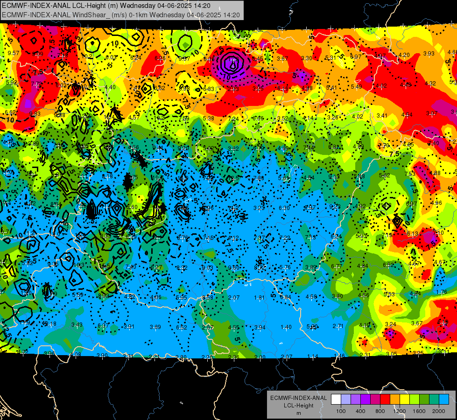Click the grid value 9.57 at top left
Screen dimensions: 457x420
[14, 53]
